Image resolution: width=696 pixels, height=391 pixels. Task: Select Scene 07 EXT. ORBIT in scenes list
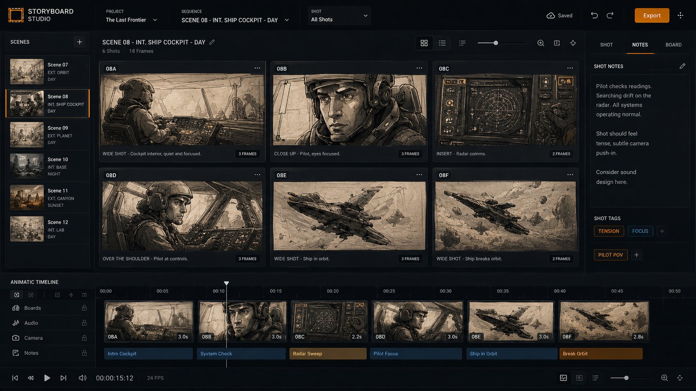tap(47, 71)
